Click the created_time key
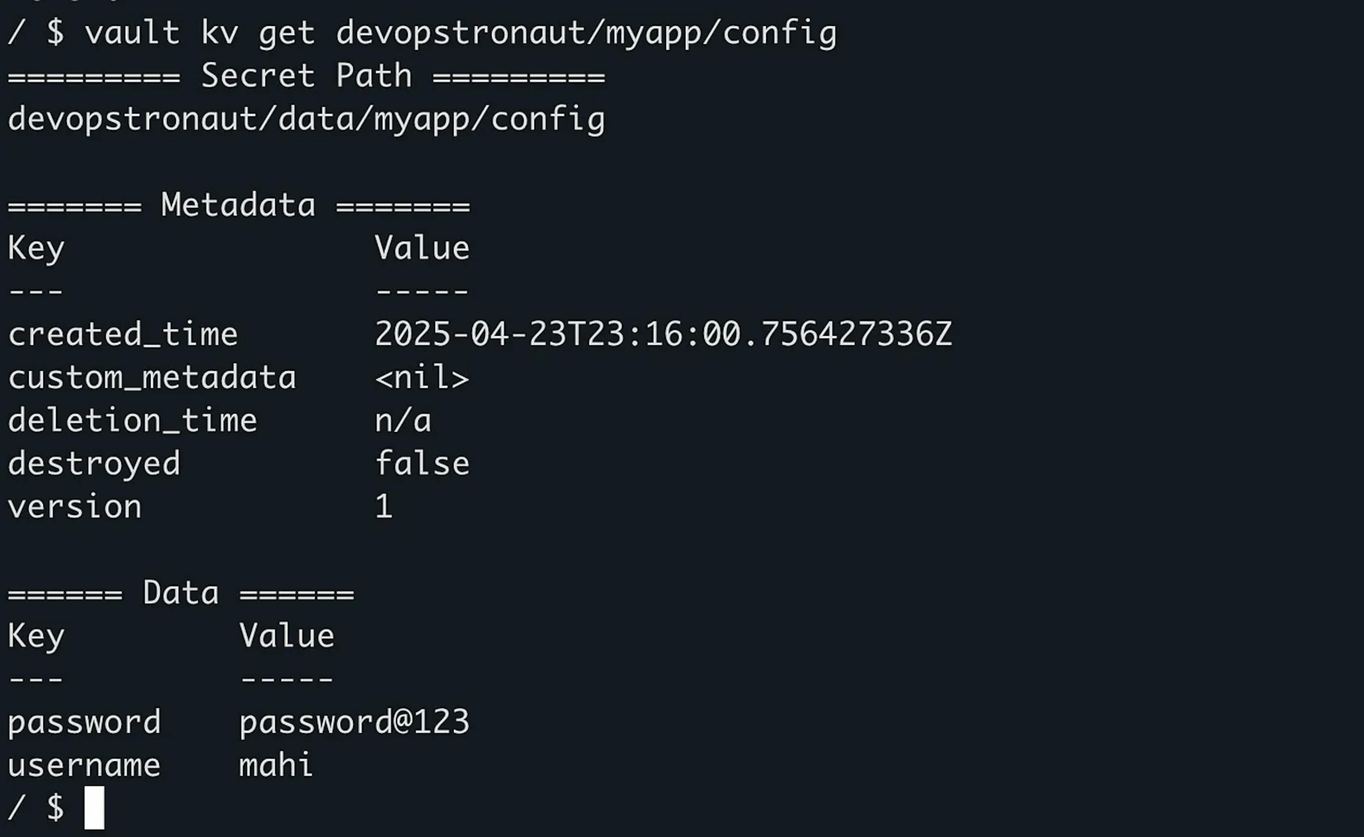 click(x=123, y=335)
